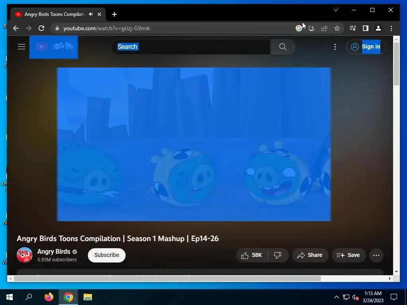The height and width of the screenshot is (305, 407).
Task: Bookmark this tab with the star icon
Action: 337,28
